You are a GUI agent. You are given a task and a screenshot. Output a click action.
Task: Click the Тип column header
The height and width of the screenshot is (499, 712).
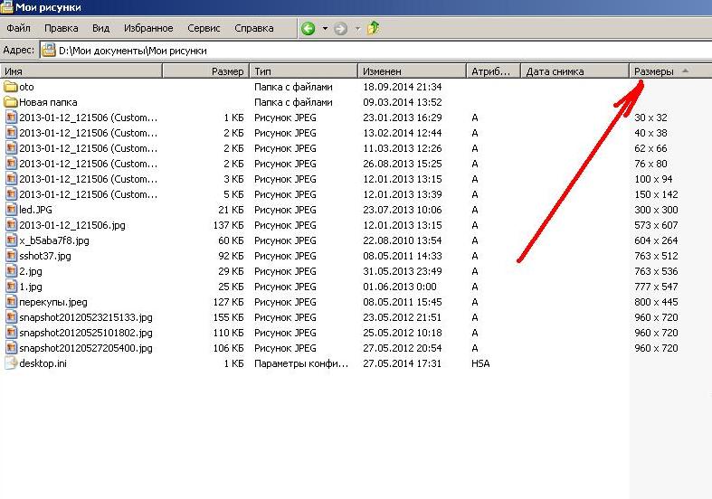point(303,71)
